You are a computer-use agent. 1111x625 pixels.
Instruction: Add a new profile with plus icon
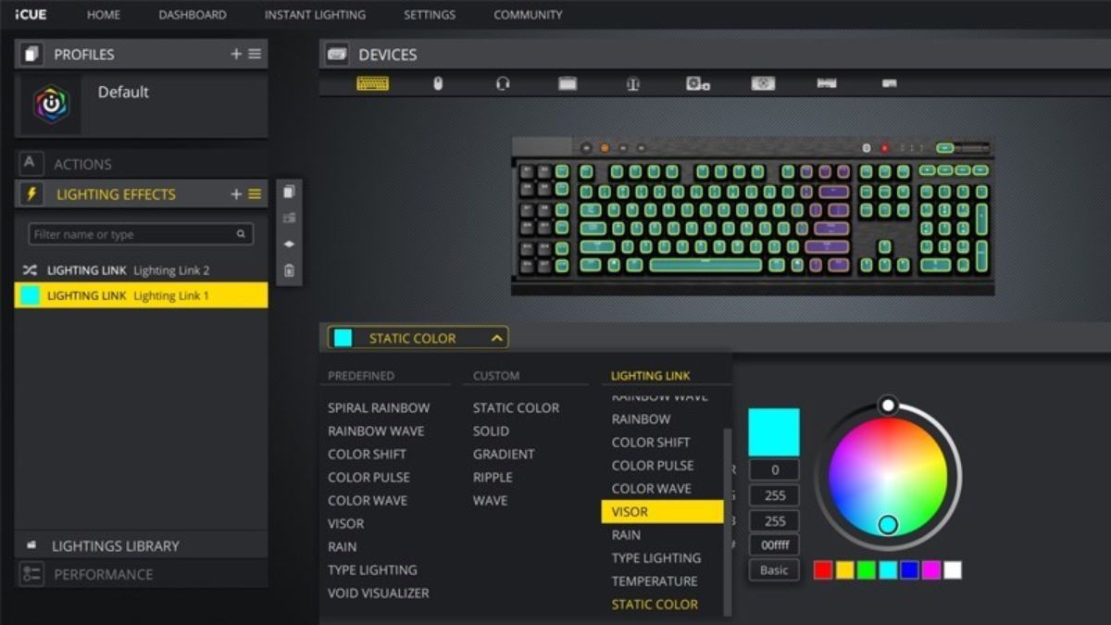pos(236,55)
